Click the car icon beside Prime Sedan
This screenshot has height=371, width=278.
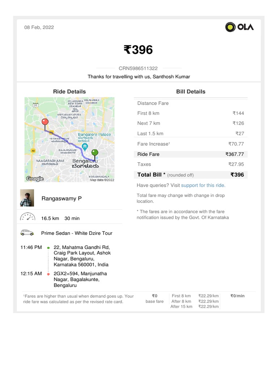(27, 233)
